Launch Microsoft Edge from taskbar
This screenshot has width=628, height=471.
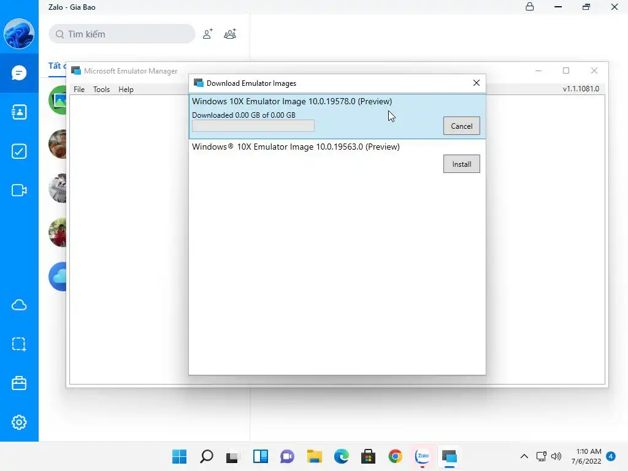[341, 456]
